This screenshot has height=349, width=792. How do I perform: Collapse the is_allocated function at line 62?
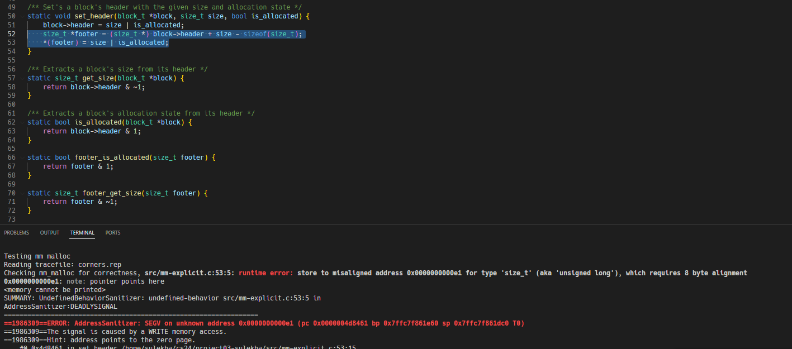tap(21, 122)
